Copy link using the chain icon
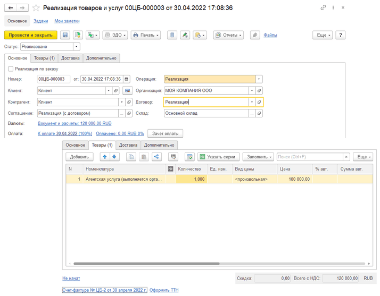Viewport: 380px width, 296px height. point(324,8)
